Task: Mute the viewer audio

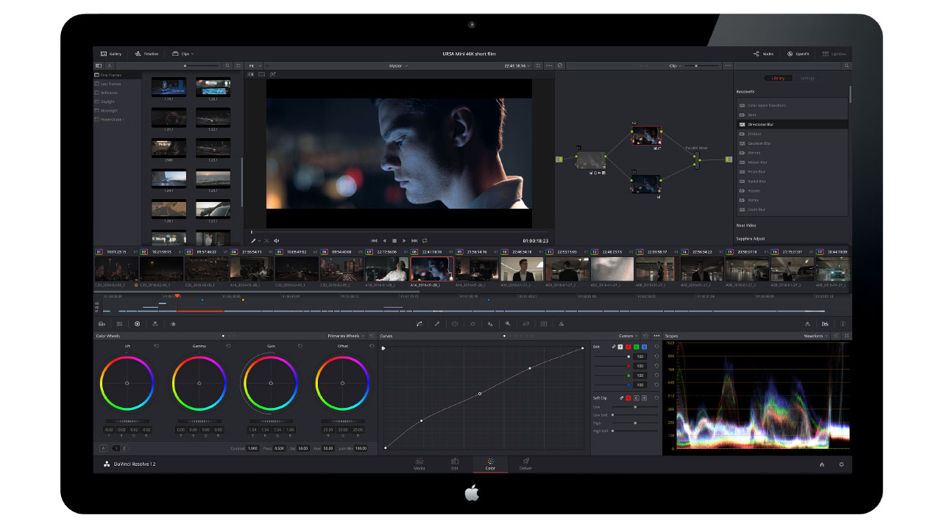Action: (277, 240)
